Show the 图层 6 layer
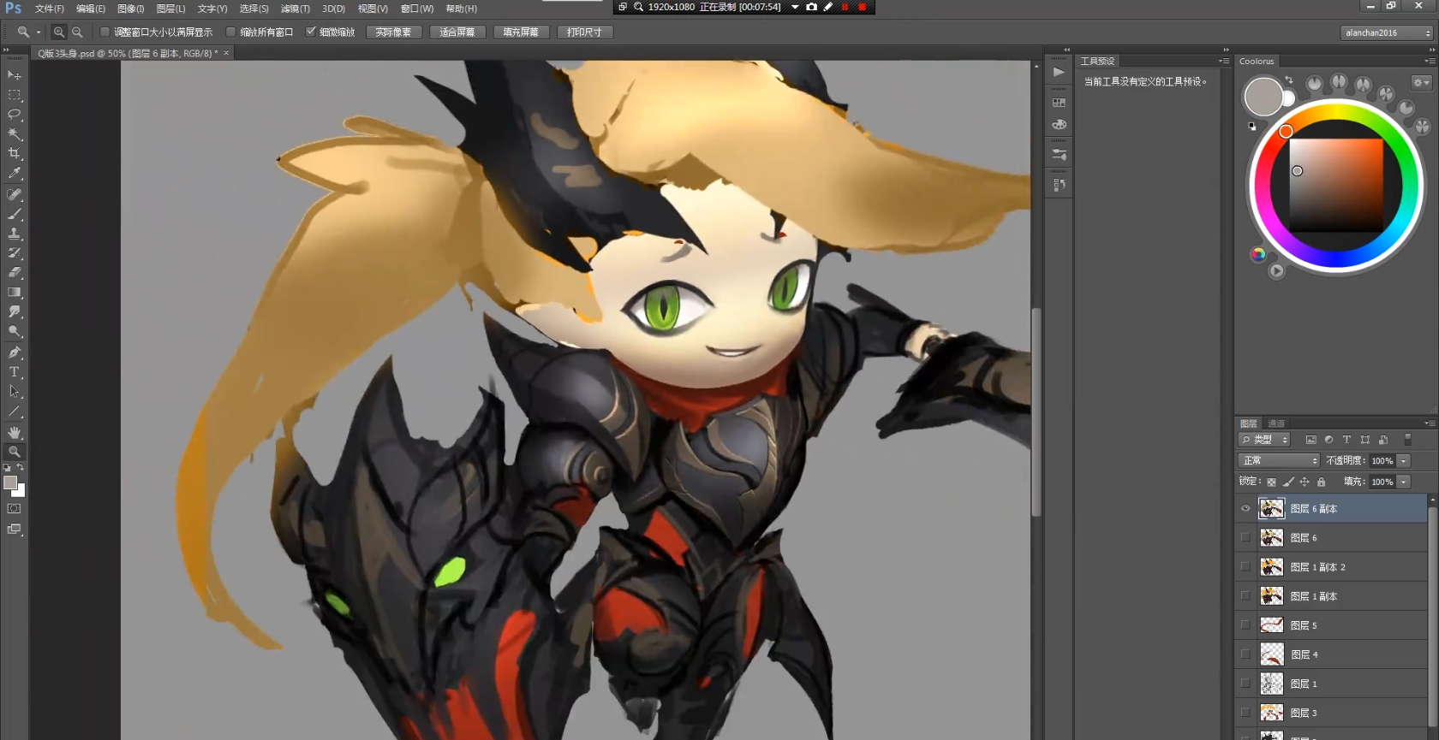Image resolution: width=1439 pixels, height=740 pixels. tap(1245, 538)
